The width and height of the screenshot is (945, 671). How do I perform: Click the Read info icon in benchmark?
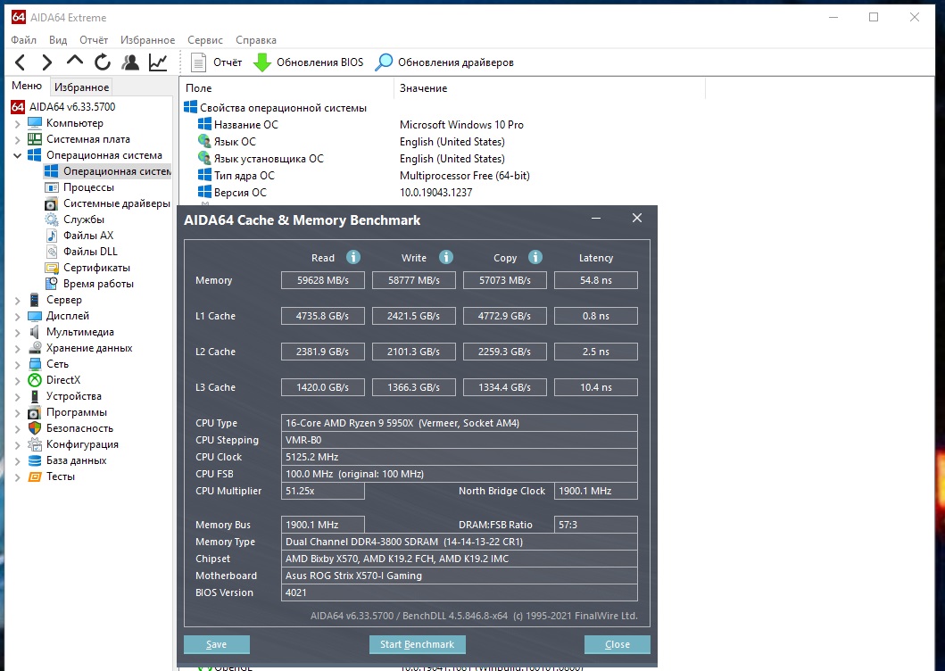(x=353, y=258)
